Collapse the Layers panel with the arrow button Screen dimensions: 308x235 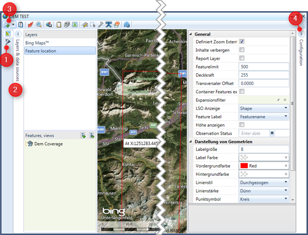coord(18,34)
